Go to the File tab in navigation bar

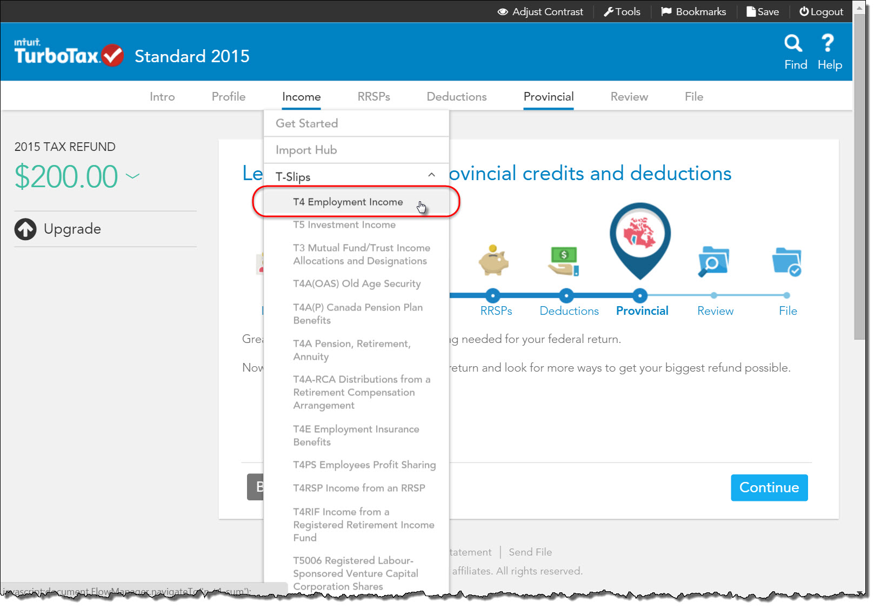click(694, 97)
